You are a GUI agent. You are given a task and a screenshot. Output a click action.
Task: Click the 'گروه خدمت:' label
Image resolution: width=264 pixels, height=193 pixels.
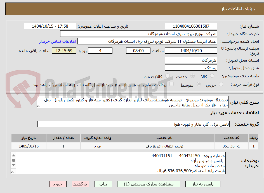coord(247,124)
